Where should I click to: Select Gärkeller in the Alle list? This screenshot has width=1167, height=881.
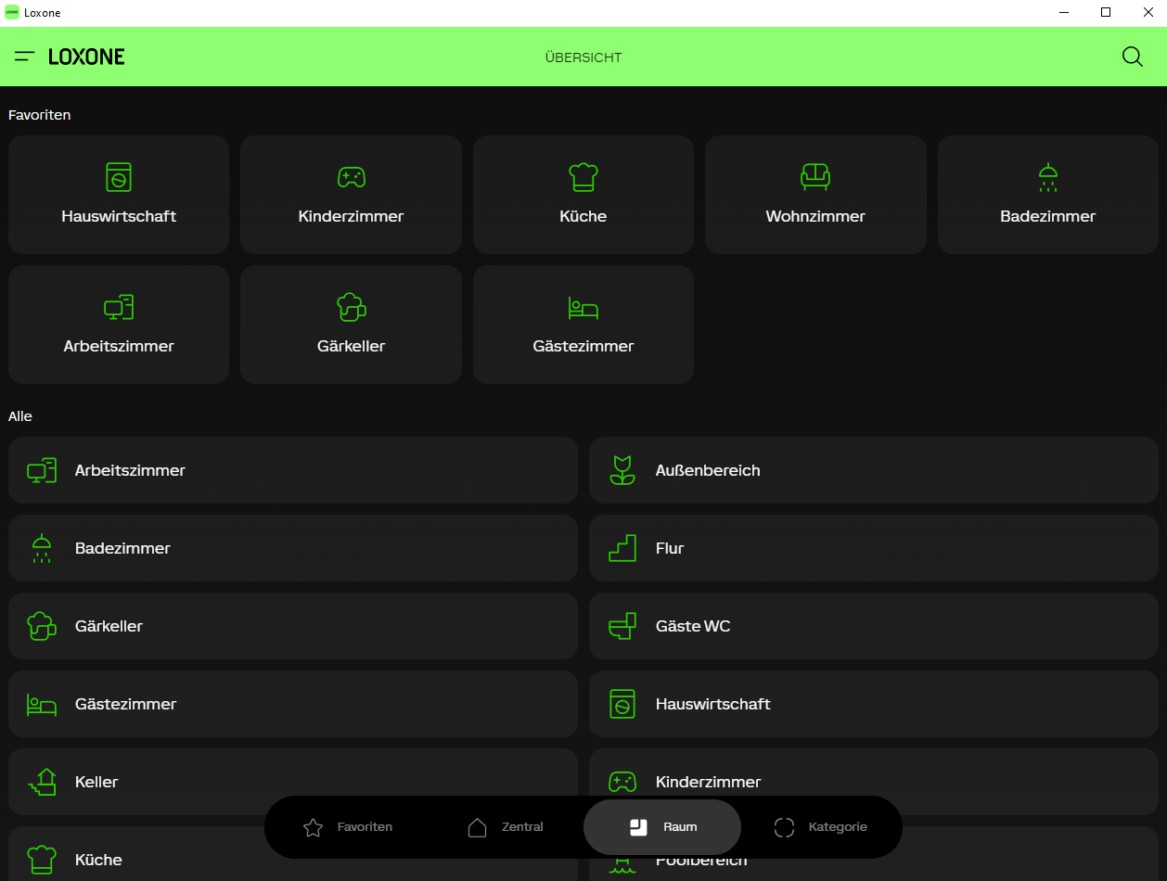pyautogui.click(x=293, y=626)
